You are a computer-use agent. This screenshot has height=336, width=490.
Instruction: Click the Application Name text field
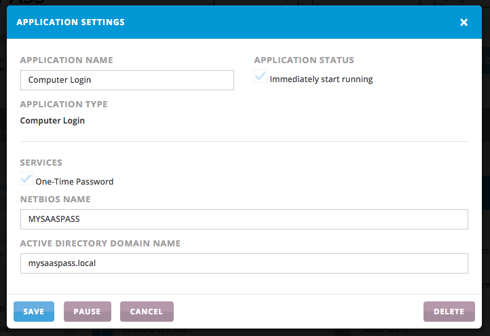coord(127,80)
